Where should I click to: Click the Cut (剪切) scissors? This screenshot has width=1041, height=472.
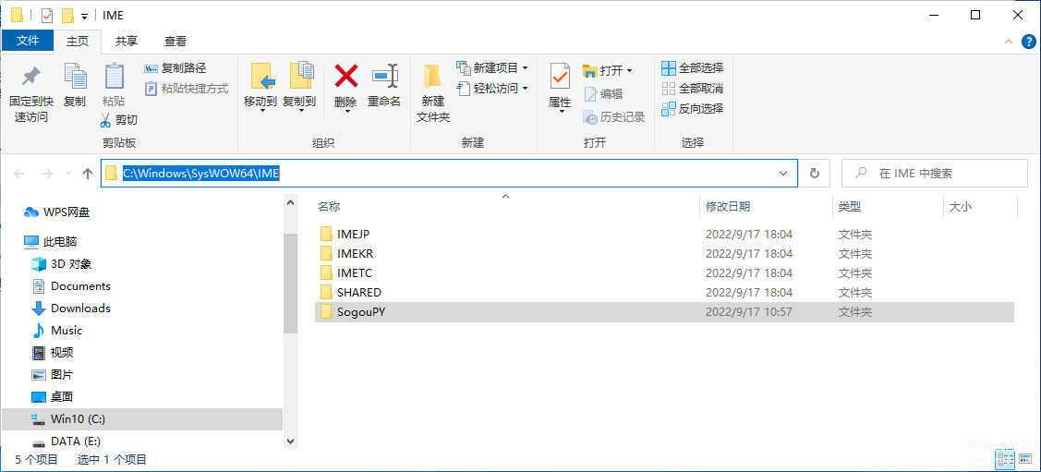(x=119, y=119)
